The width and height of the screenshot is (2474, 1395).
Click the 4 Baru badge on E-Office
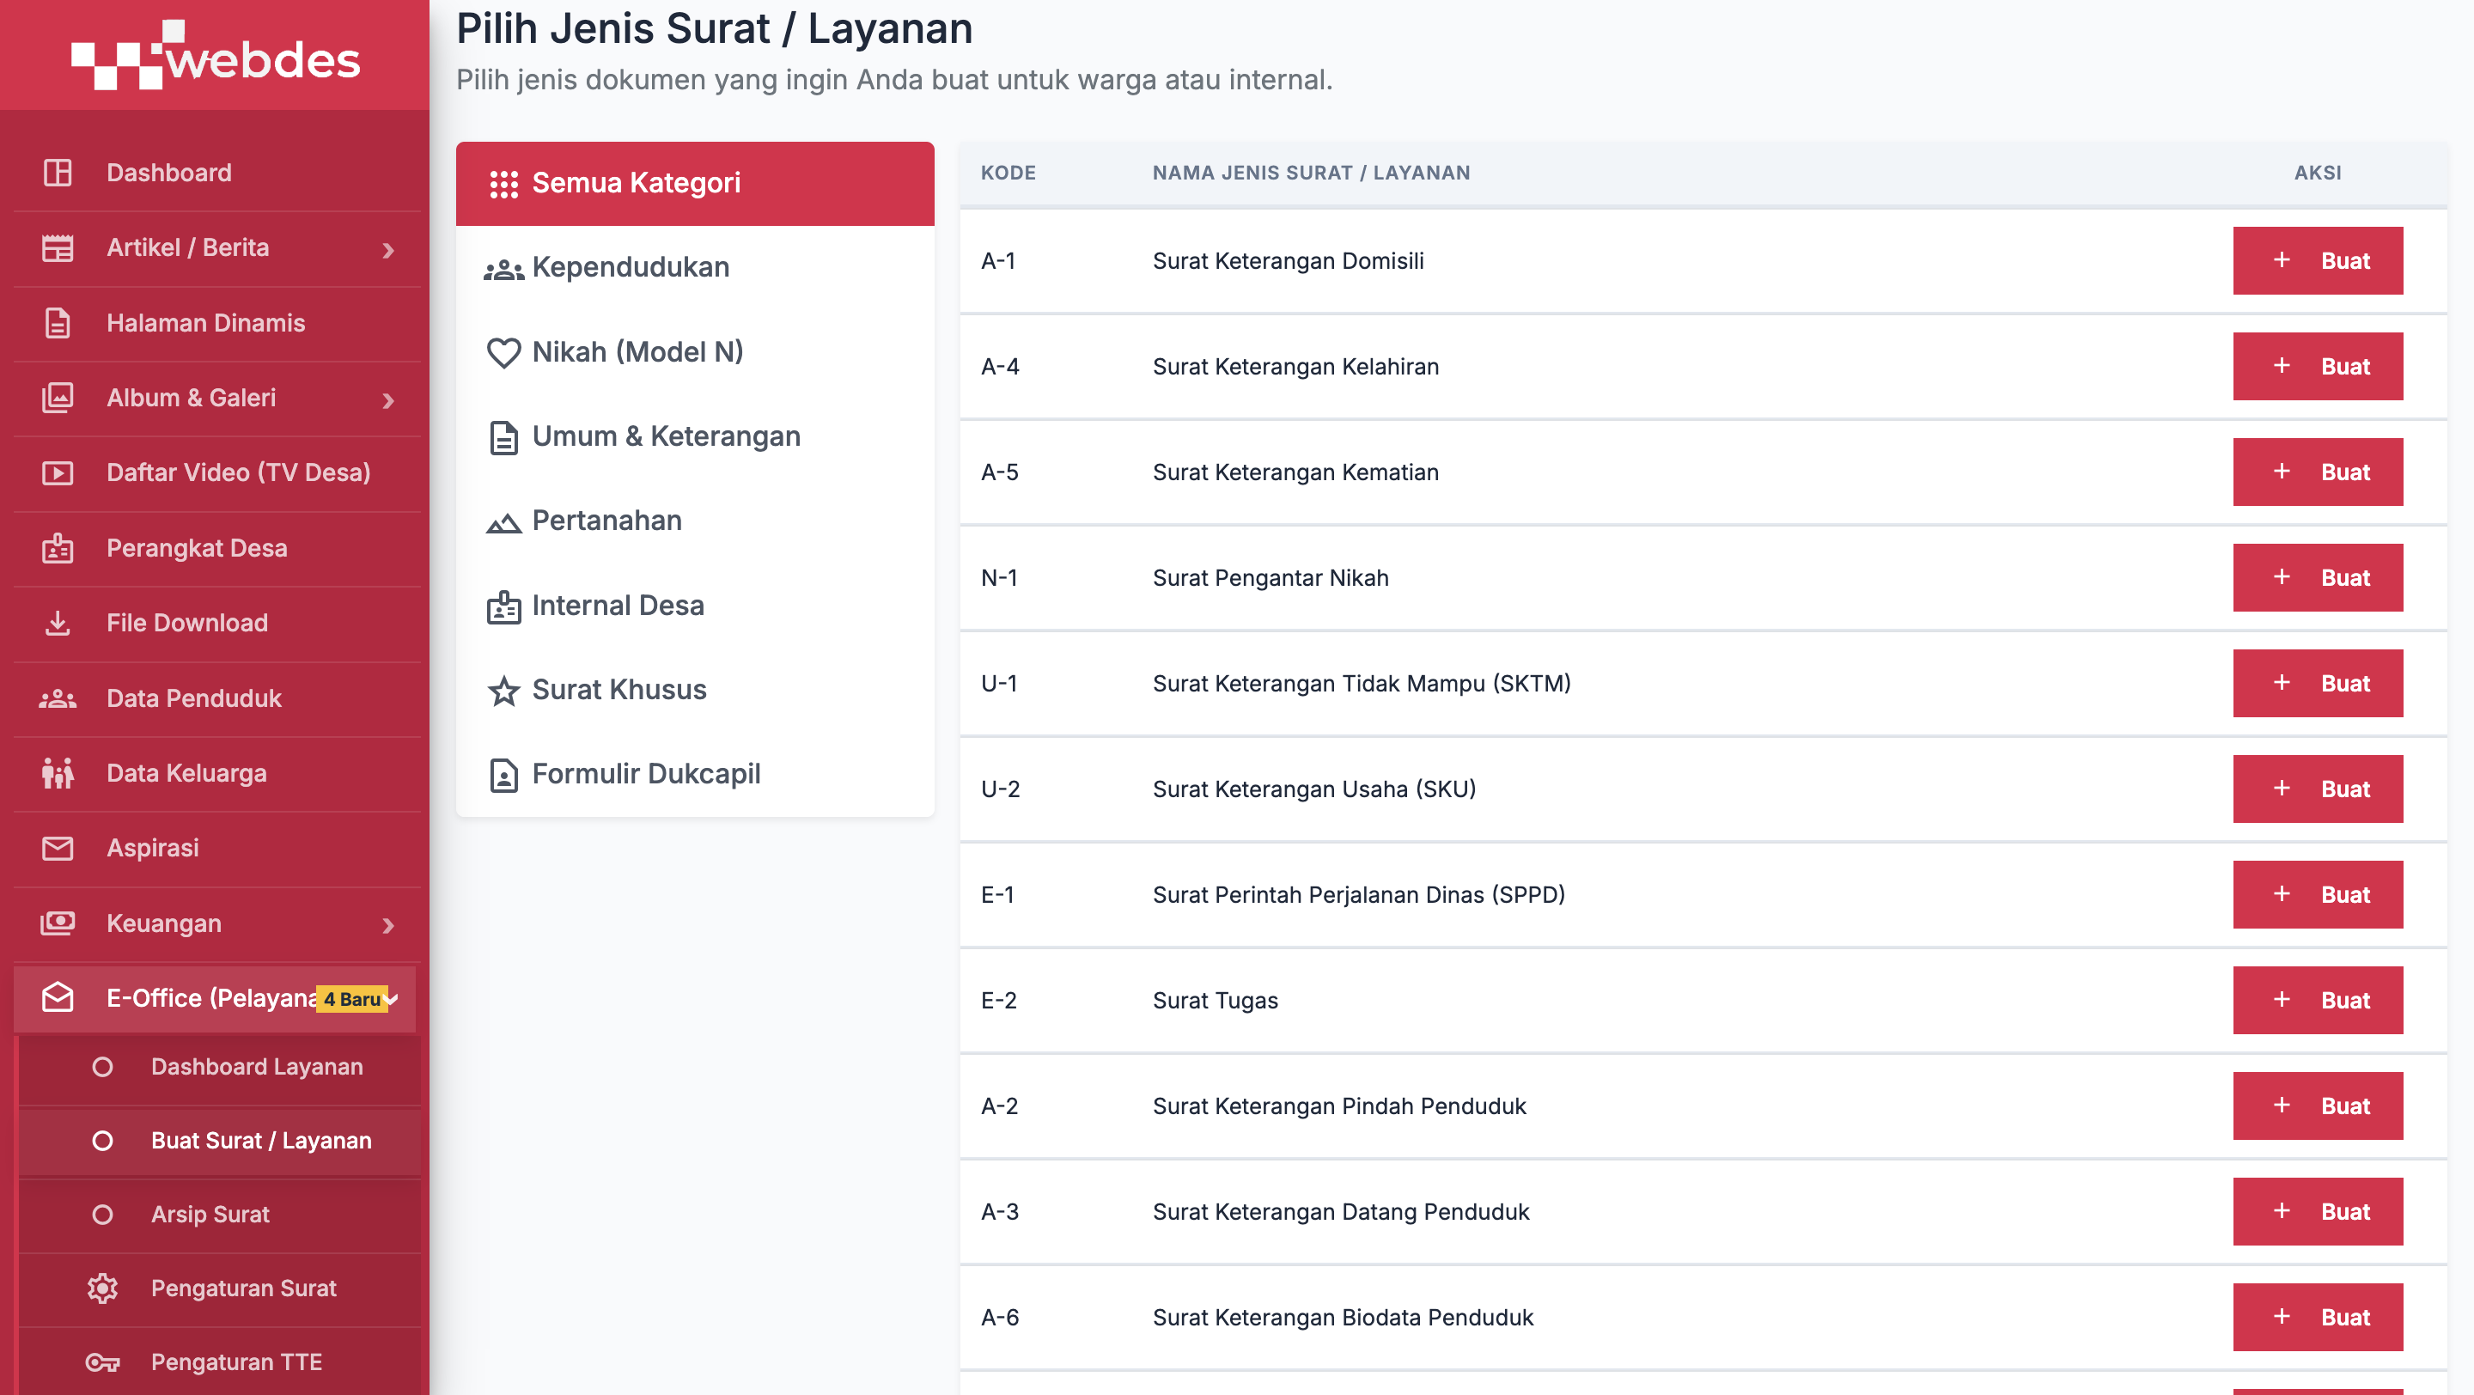(x=351, y=1000)
